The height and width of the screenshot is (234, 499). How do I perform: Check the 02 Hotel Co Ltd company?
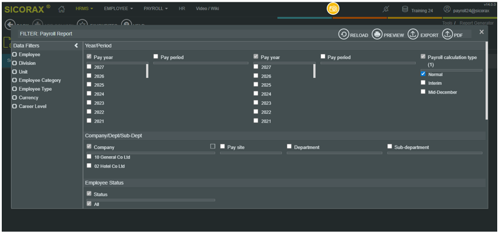click(89, 165)
